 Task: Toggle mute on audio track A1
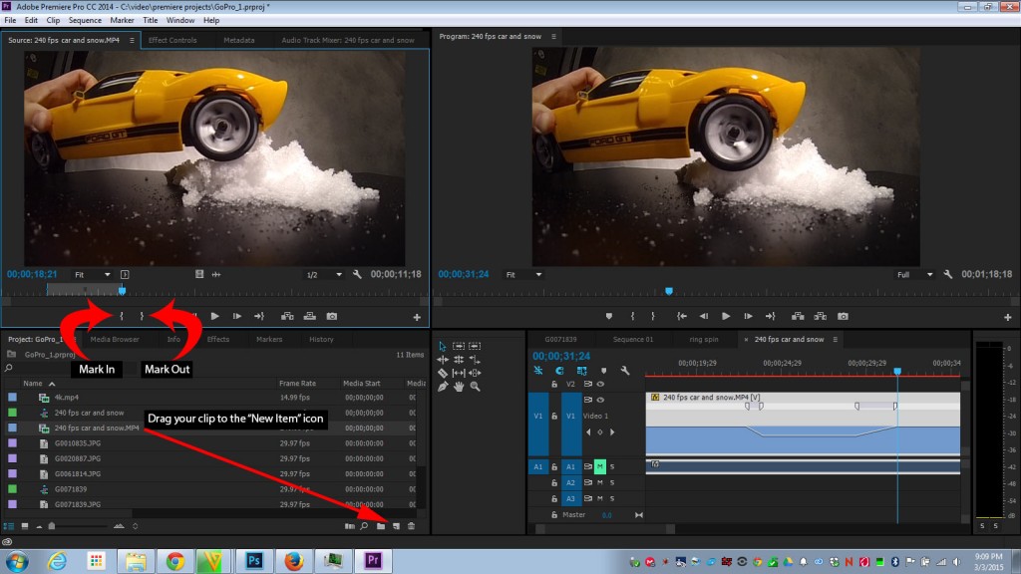tap(600, 466)
